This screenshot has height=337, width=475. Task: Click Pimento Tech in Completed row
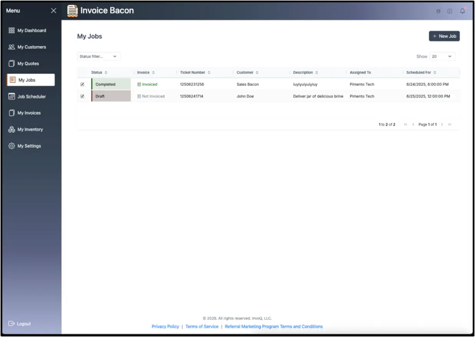[362, 84]
